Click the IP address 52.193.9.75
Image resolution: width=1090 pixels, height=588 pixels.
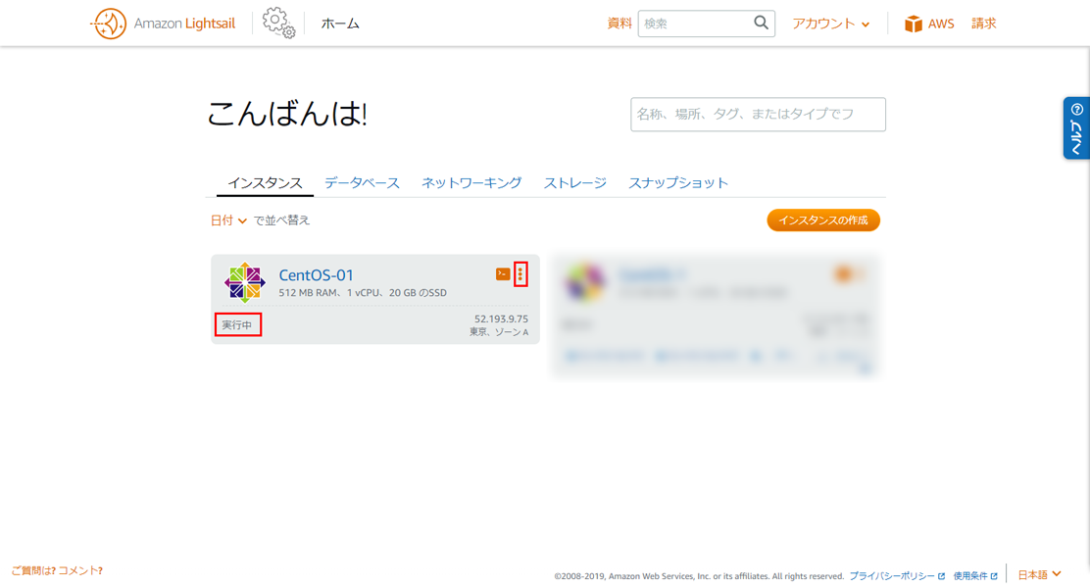pos(501,319)
